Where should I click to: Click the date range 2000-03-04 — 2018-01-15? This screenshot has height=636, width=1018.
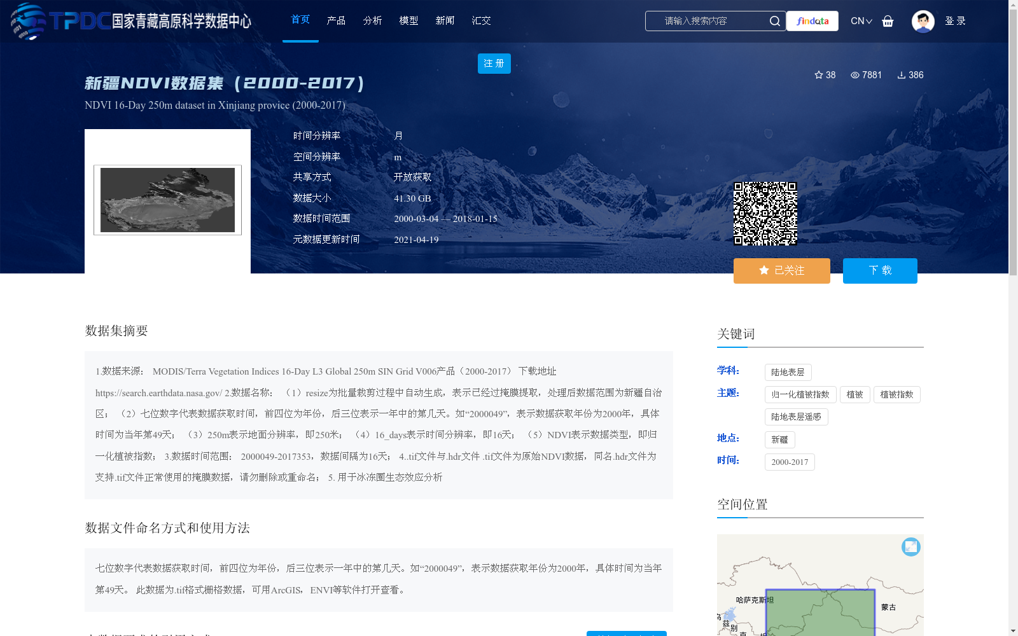(x=445, y=219)
